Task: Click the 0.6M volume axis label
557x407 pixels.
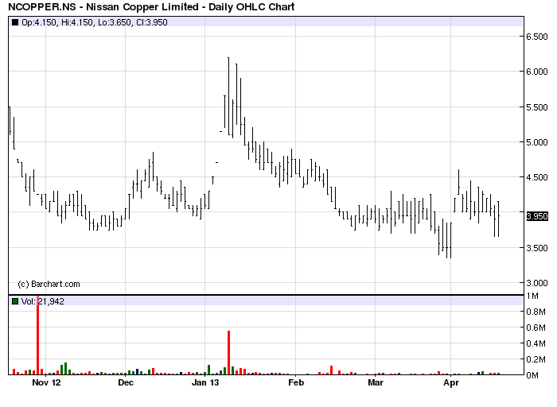Action: coord(536,328)
